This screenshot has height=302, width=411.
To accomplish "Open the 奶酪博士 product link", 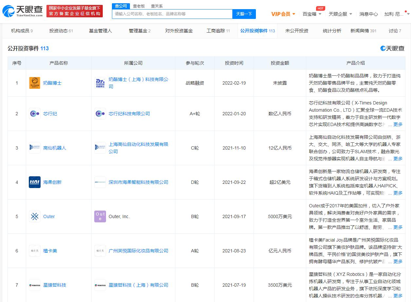I will 52,83.
